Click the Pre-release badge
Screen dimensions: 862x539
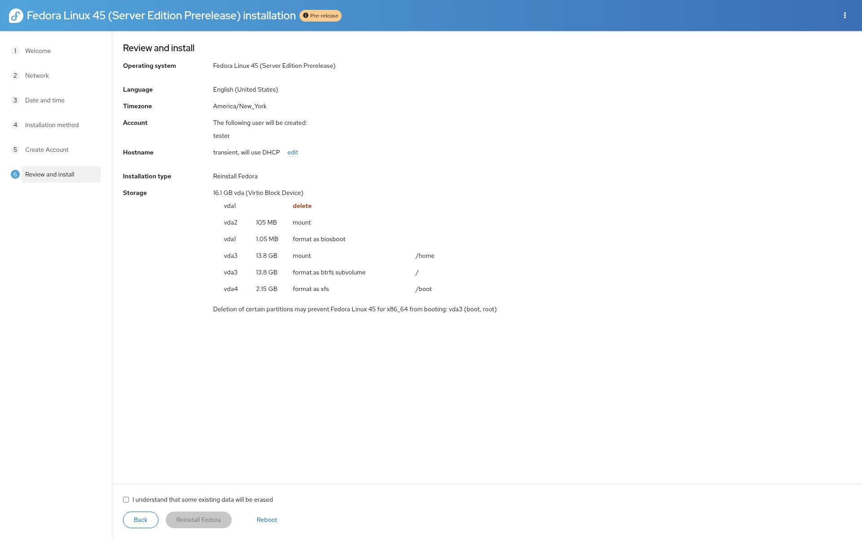[321, 16]
